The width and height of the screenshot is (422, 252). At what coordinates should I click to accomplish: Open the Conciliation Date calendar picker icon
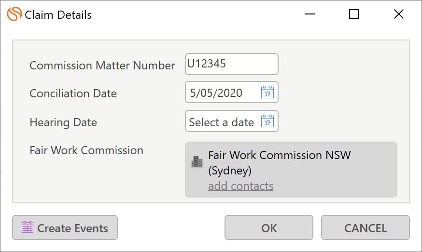[x=267, y=92]
